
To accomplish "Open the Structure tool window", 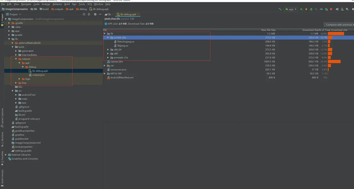I will coord(2,139).
